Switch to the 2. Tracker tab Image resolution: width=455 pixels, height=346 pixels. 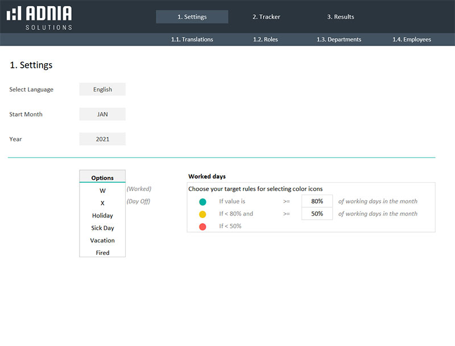266,17
